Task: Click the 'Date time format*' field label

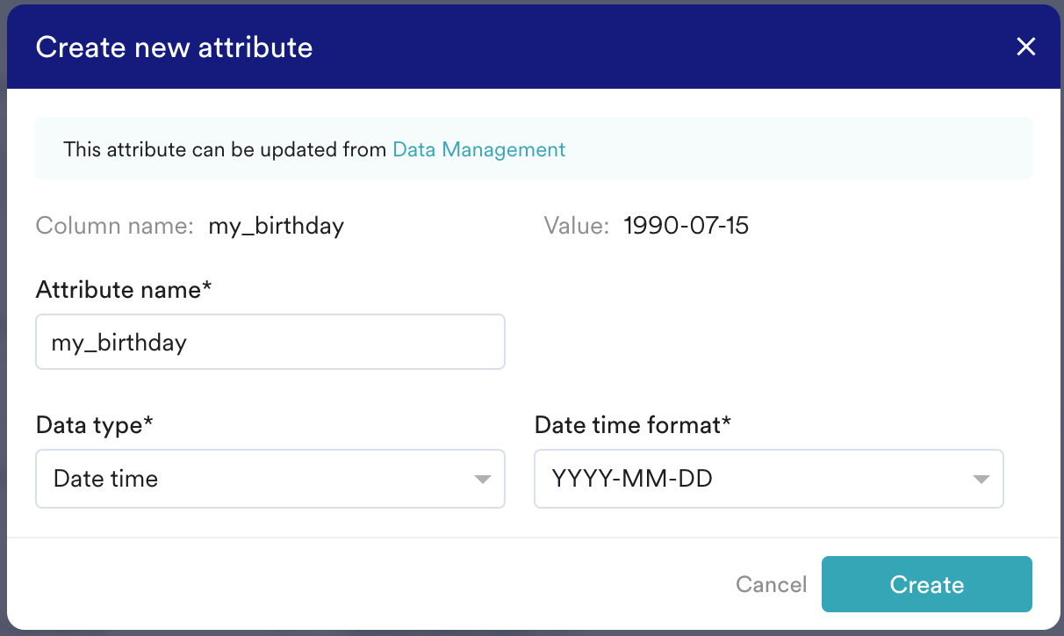Action: [x=632, y=425]
